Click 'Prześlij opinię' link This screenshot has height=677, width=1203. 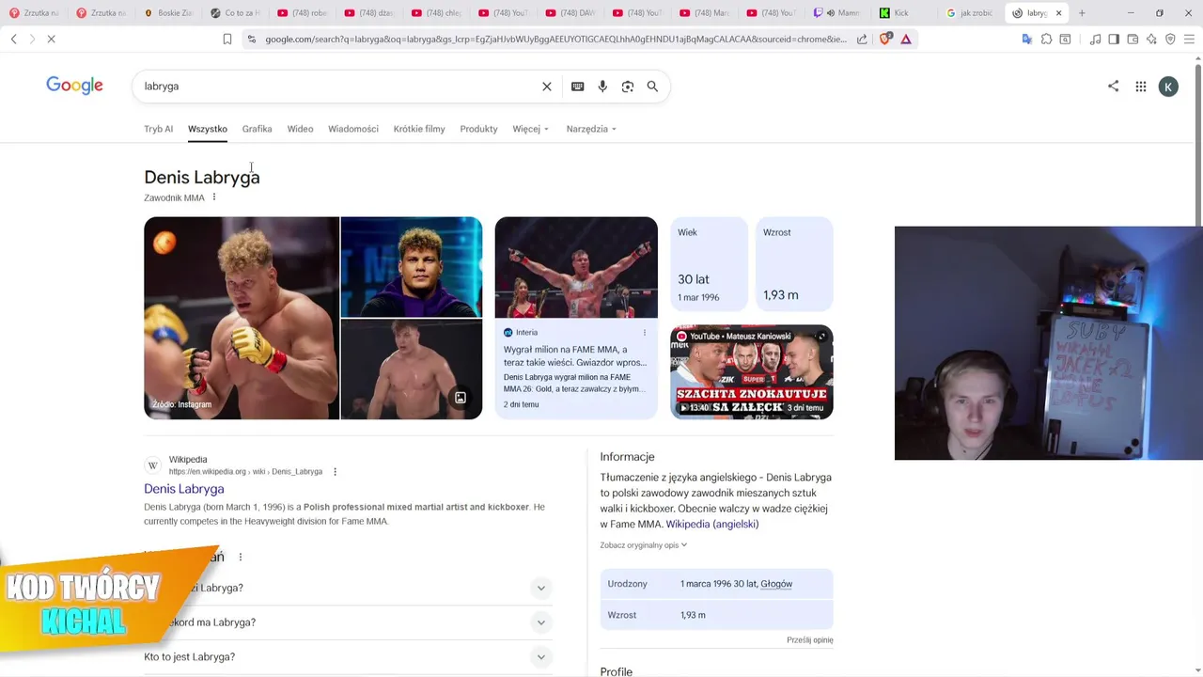pyautogui.click(x=810, y=640)
